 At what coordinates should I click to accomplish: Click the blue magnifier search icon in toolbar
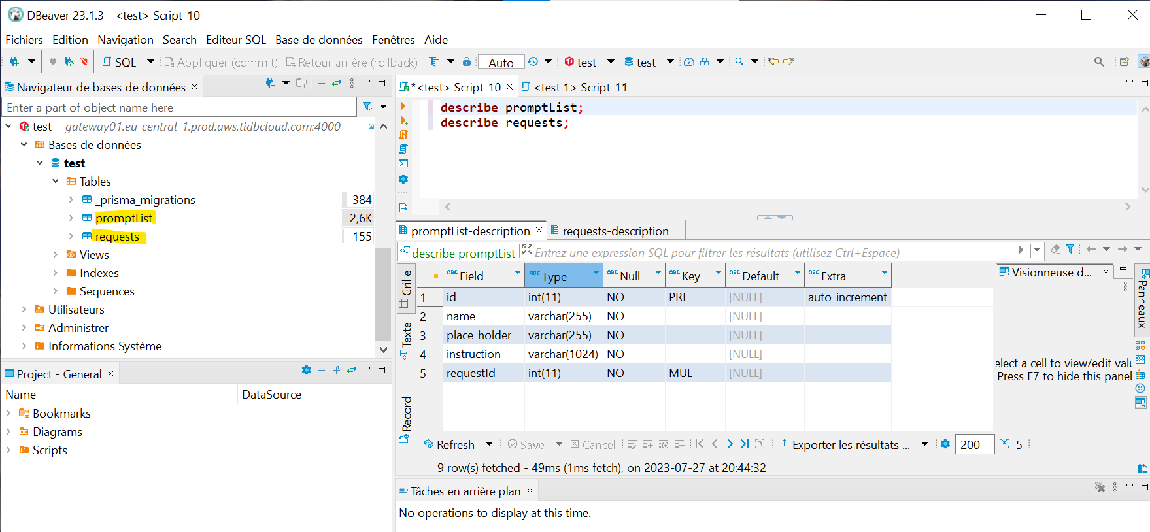(x=739, y=61)
